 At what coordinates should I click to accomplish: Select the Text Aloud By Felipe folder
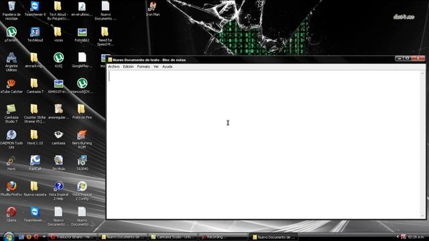tap(58, 11)
